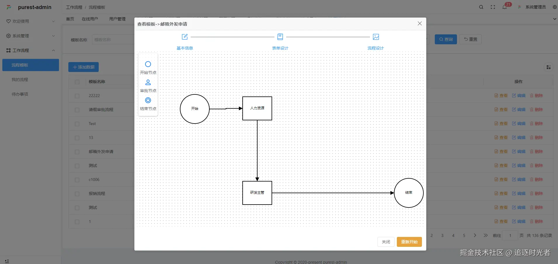Select the 开始 circle node on the canvas
Image resolution: width=558 pixels, height=264 pixels.
195,109
